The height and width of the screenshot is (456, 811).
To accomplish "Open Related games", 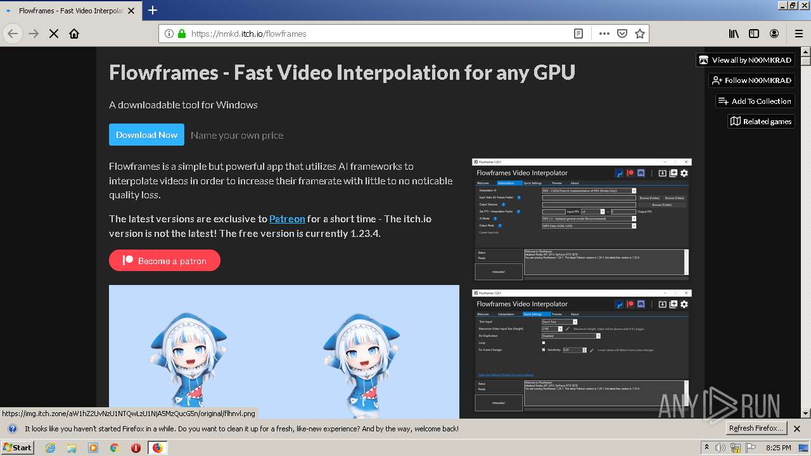I will [x=761, y=122].
